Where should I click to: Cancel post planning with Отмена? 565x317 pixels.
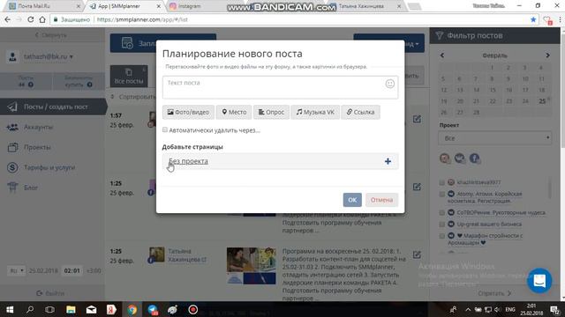381,200
